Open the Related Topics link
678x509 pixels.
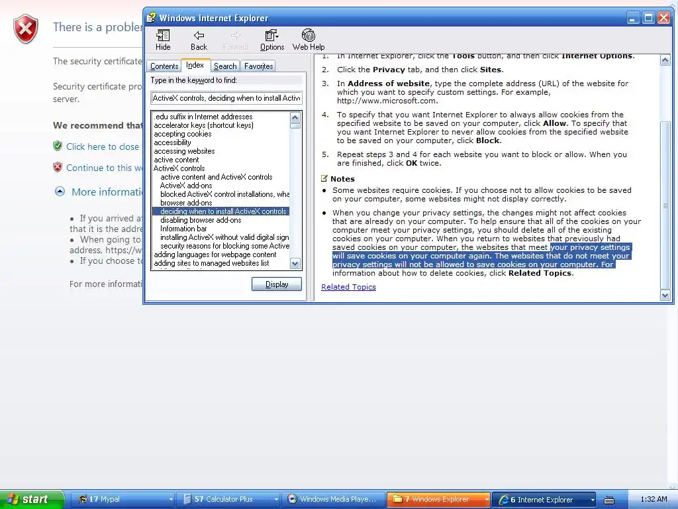click(348, 287)
